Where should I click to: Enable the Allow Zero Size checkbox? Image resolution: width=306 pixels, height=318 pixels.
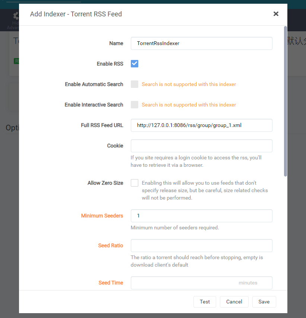point(135,183)
